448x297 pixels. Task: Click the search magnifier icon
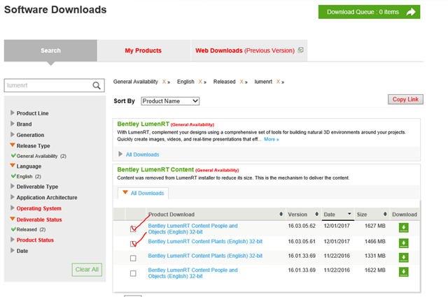(97, 85)
